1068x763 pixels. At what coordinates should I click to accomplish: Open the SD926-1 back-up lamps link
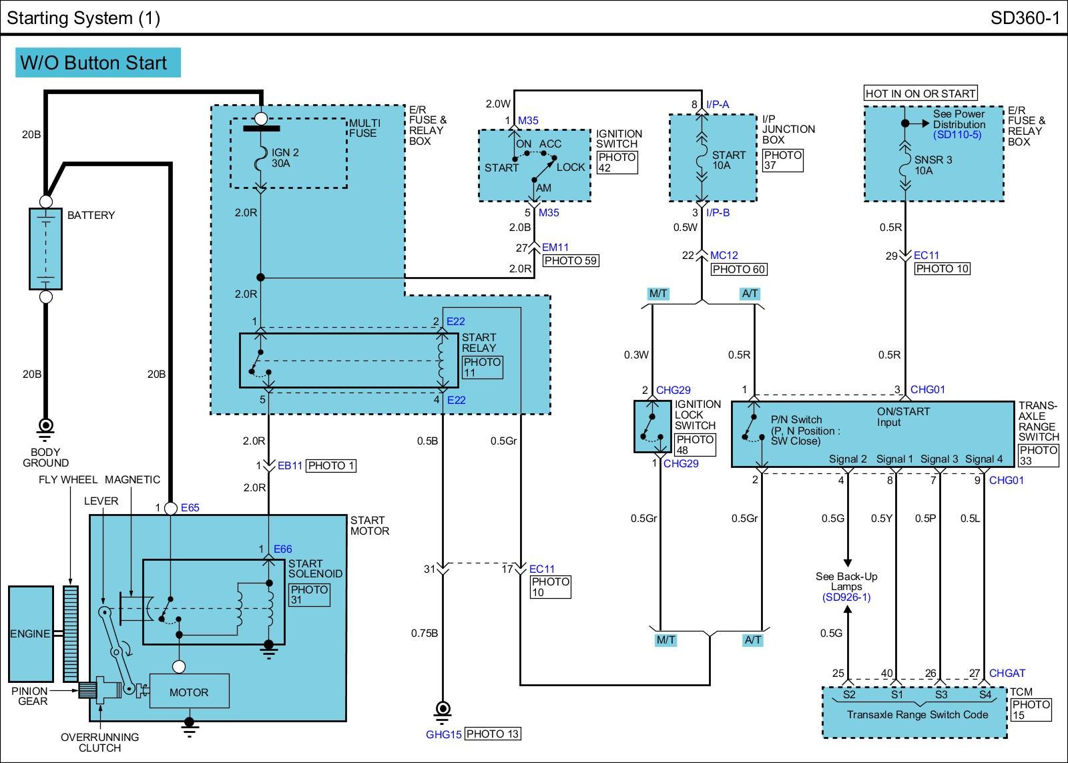point(846,597)
